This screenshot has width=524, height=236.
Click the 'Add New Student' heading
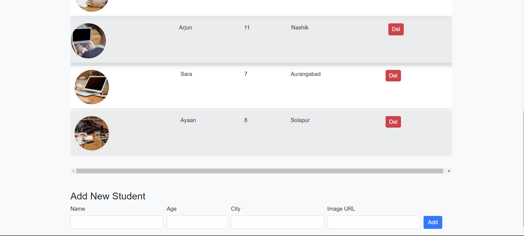click(108, 196)
